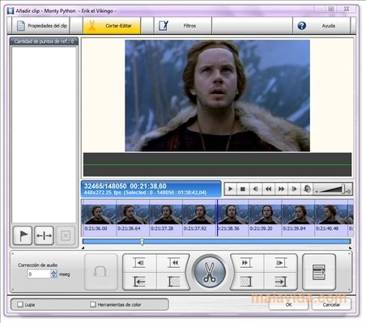Add a reference point flag
This screenshot has height=323, width=366.
coord(23,236)
